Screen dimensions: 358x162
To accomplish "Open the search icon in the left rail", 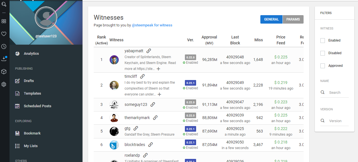I will 4,4.
